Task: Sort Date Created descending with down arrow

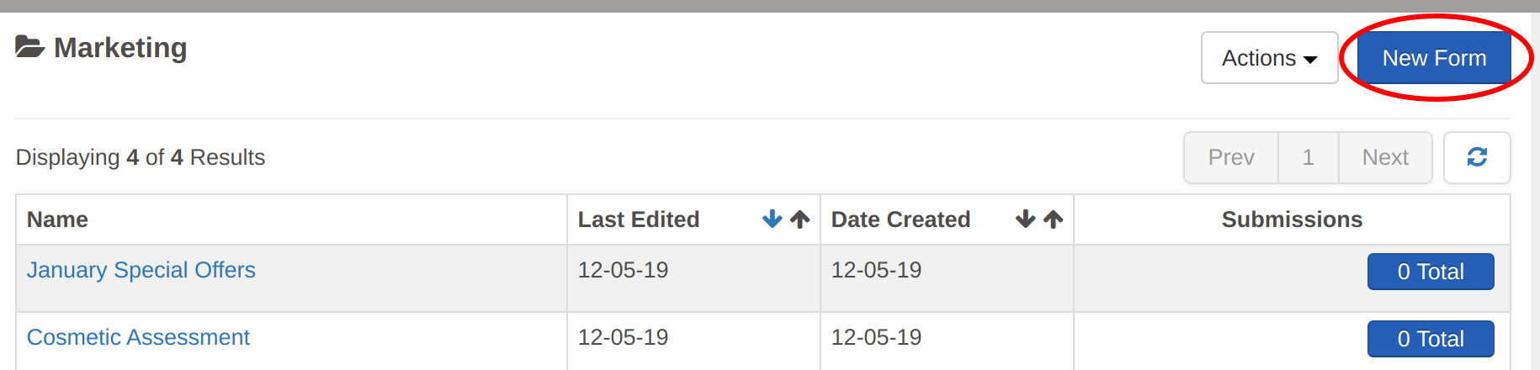Action: tap(1025, 219)
